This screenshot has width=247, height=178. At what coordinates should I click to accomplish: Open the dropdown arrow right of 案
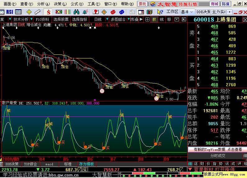coord(10,19)
